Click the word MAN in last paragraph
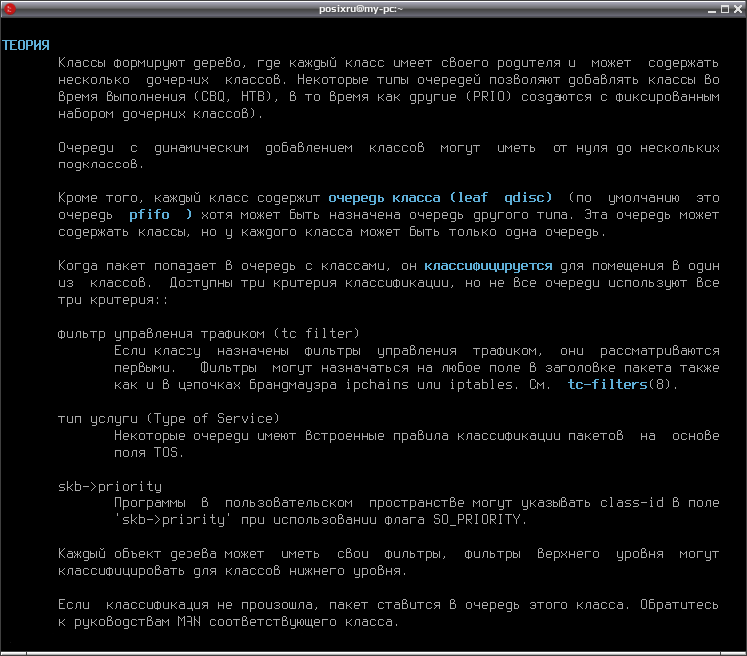The width and height of the screenshot is (747, 656). click(189, 622)
